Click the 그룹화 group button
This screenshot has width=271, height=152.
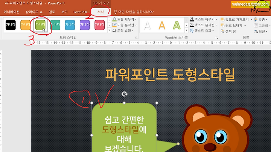click(x=262, y=25)
